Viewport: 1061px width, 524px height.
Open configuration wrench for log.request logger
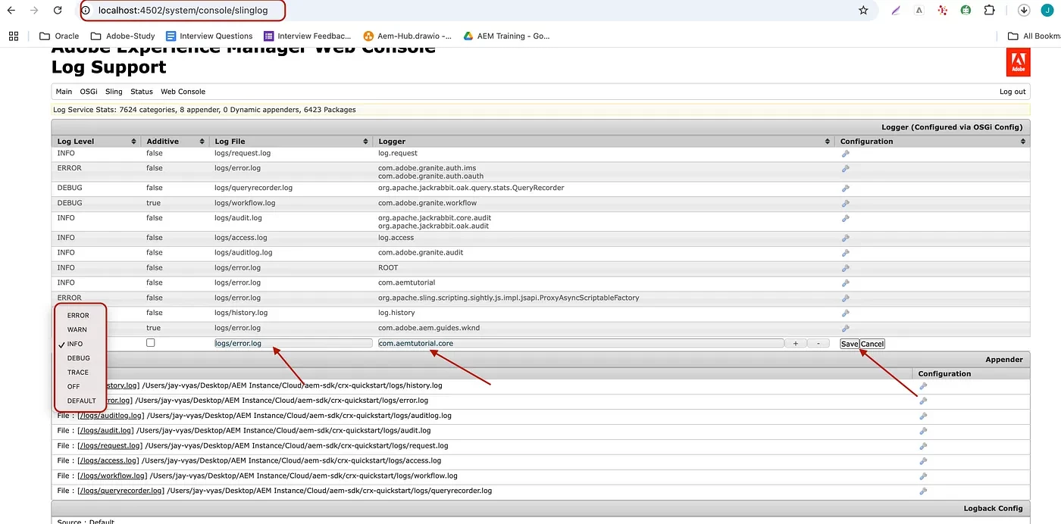coord(846,154)
